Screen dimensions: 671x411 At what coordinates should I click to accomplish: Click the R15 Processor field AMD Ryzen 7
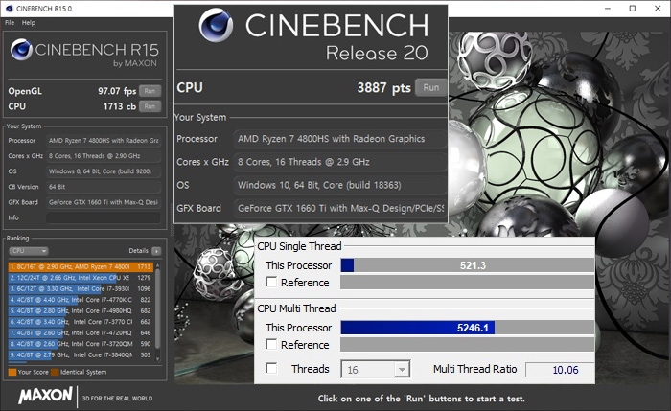pyautogui.click(x=104, y=141)
